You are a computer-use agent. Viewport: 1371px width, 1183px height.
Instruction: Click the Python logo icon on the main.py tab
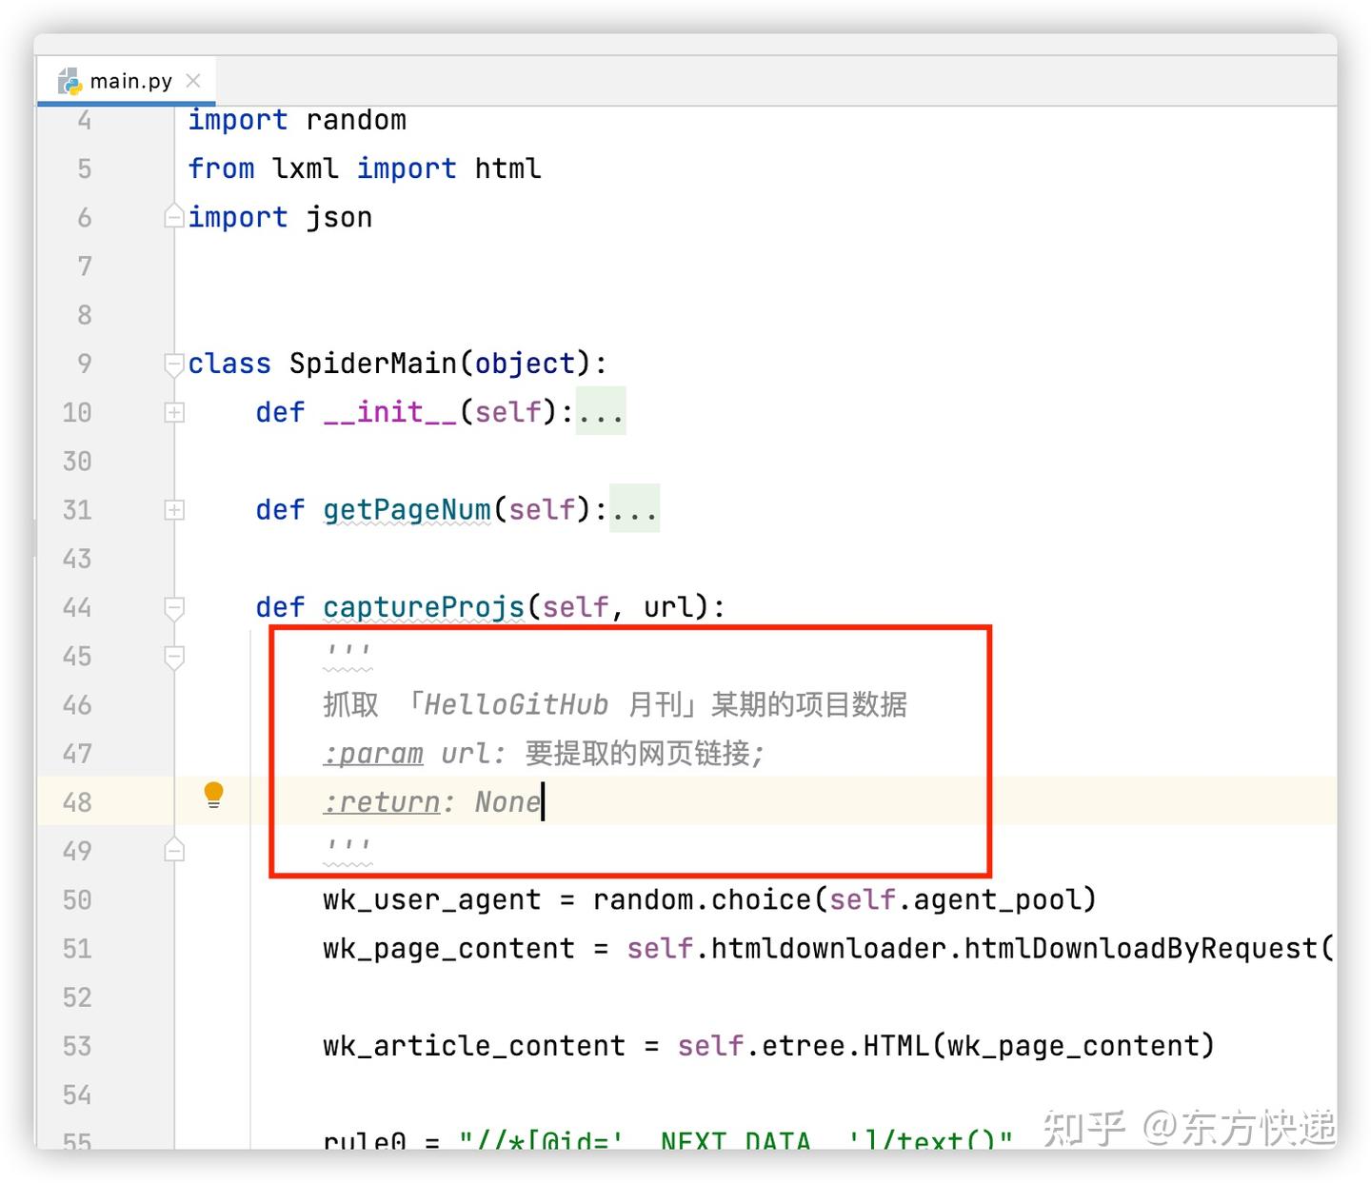coord(70,81)
